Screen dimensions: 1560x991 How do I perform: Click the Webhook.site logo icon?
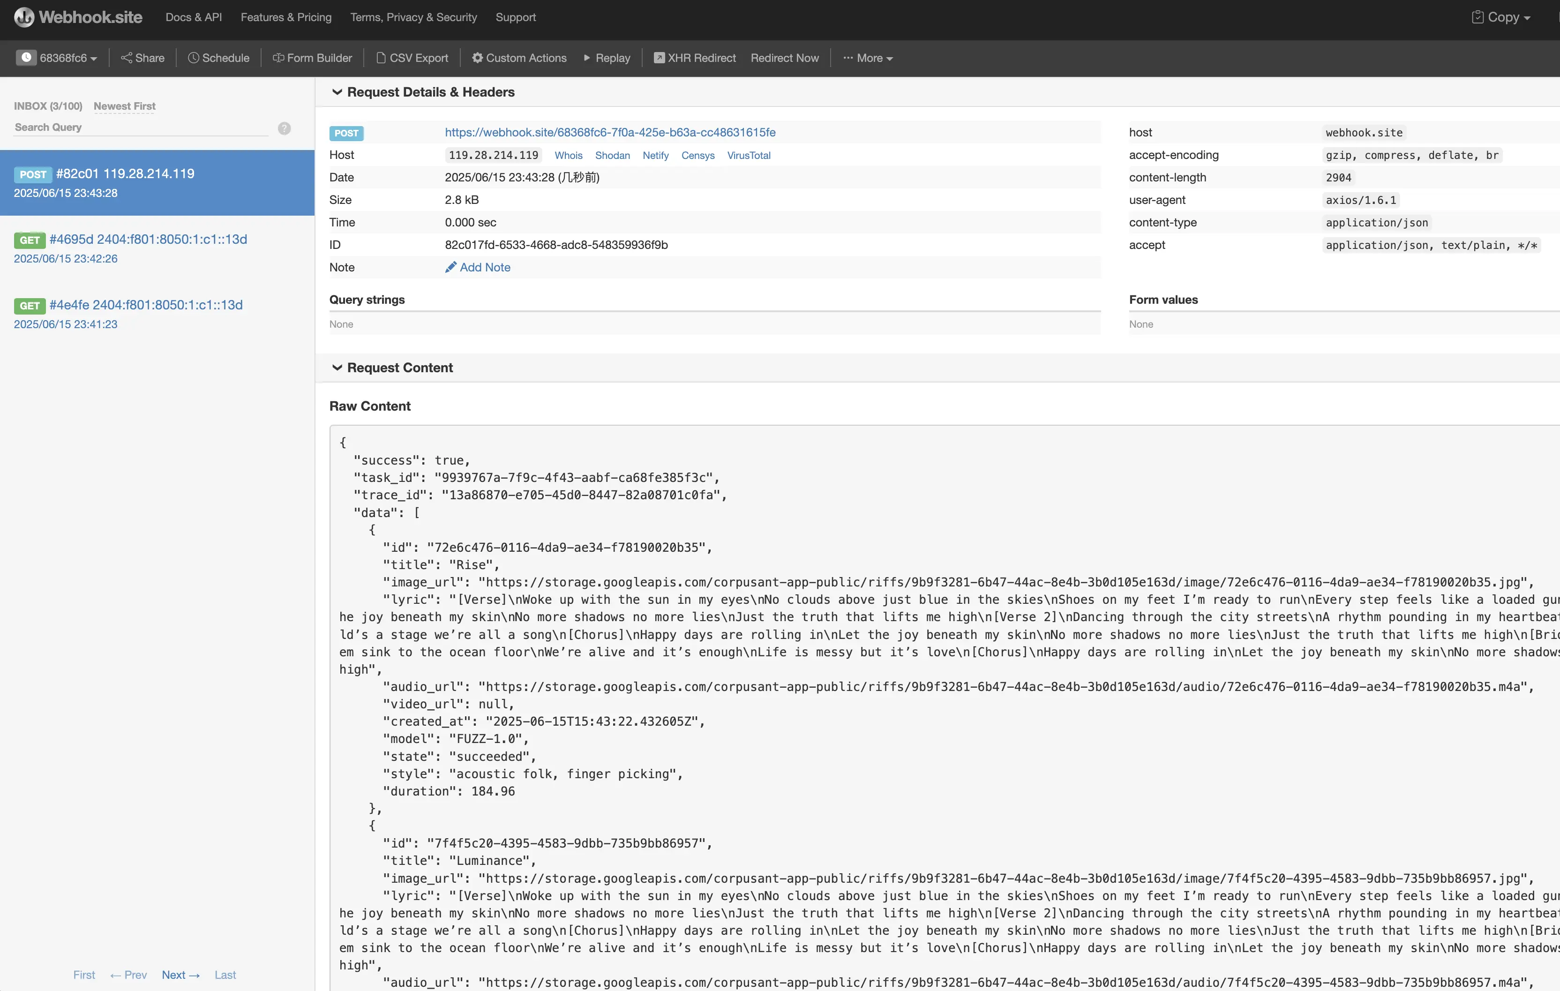coord(24,17)
